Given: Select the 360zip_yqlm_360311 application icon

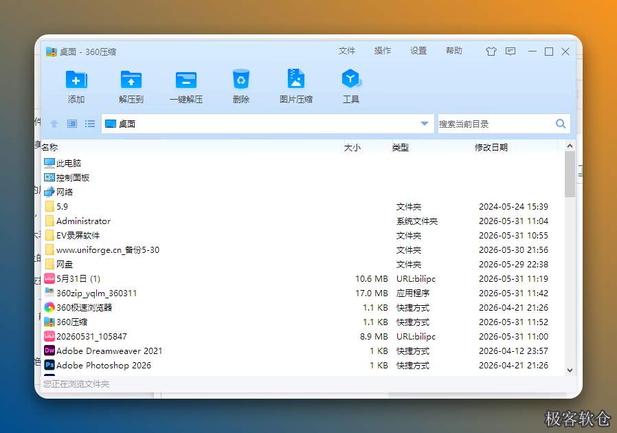Looking at the screenshot, I should (49, 293).
